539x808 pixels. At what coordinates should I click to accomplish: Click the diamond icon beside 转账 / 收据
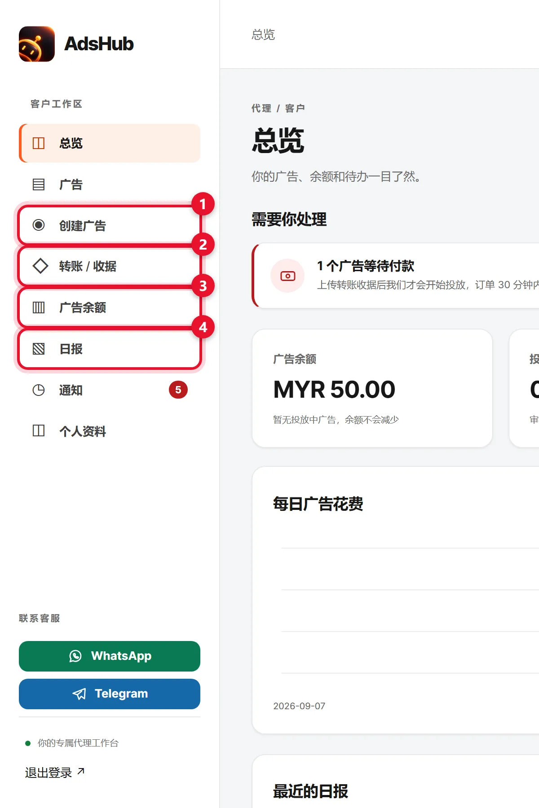[40, 266]
